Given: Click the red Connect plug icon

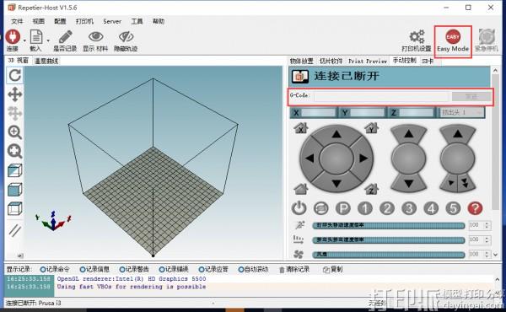Looking at the screenshot, I should point(13,36).
